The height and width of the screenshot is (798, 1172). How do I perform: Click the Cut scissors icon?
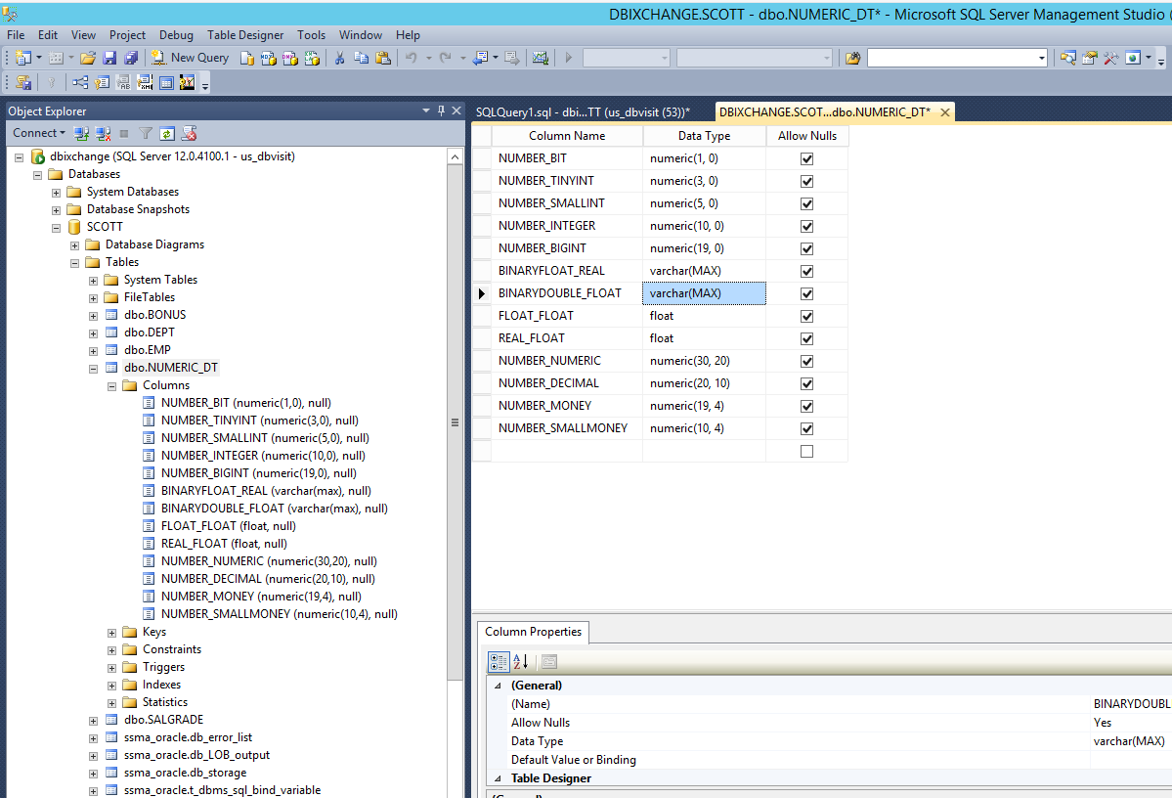tap(339, 58)
